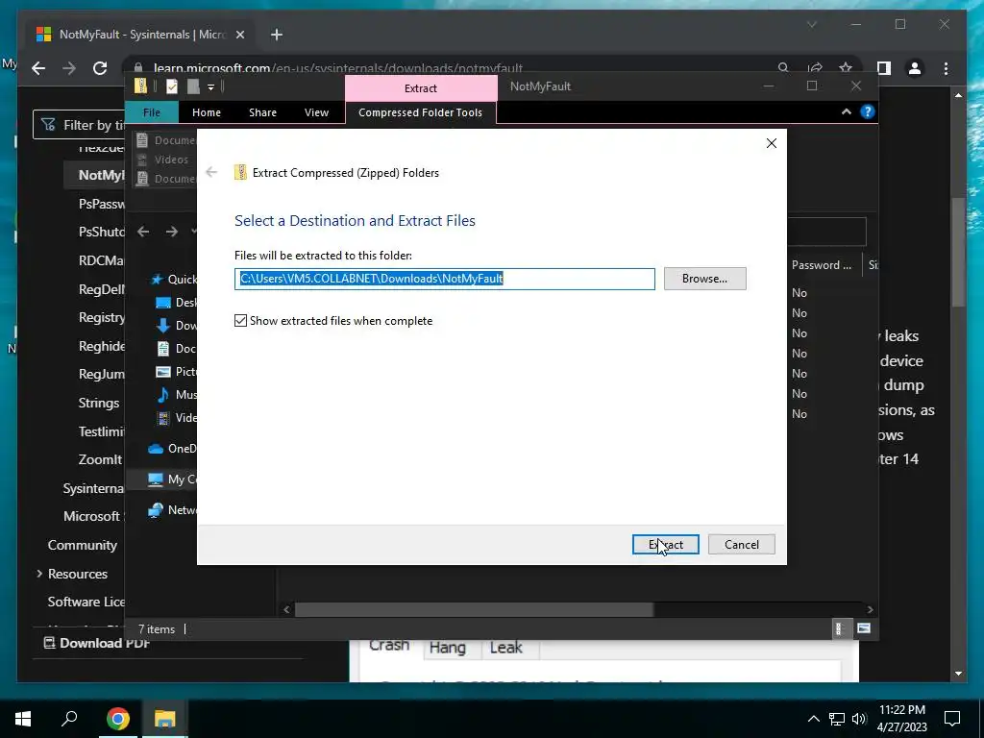This screenshot has width=984, height=738.
Task: Open the Videos folder in the Explorer sidebar
Action: click(x=176, y=417)
